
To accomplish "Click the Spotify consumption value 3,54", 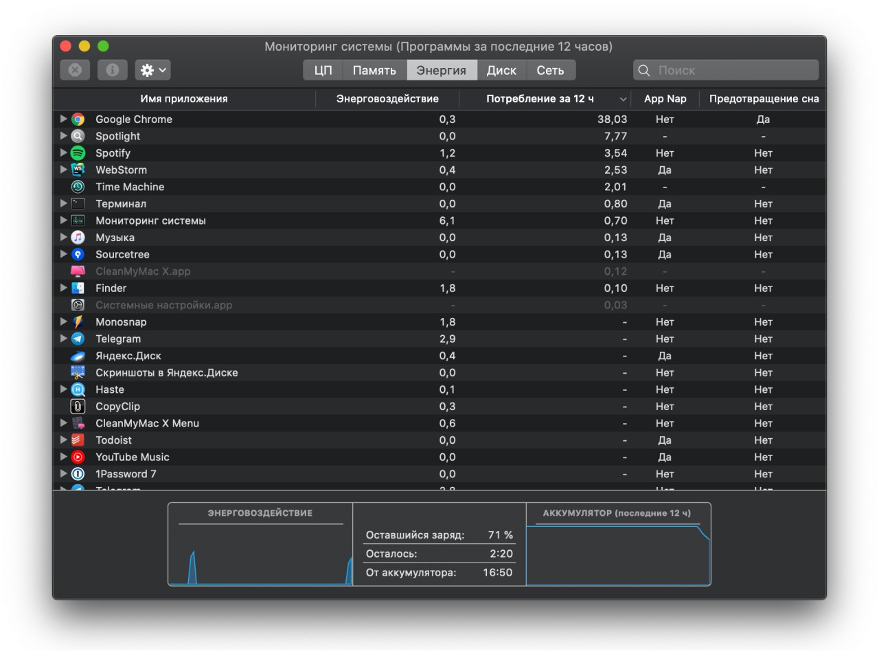I will tap(615, 152).
